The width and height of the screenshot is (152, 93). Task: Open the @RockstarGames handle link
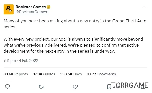pos(31,12)
